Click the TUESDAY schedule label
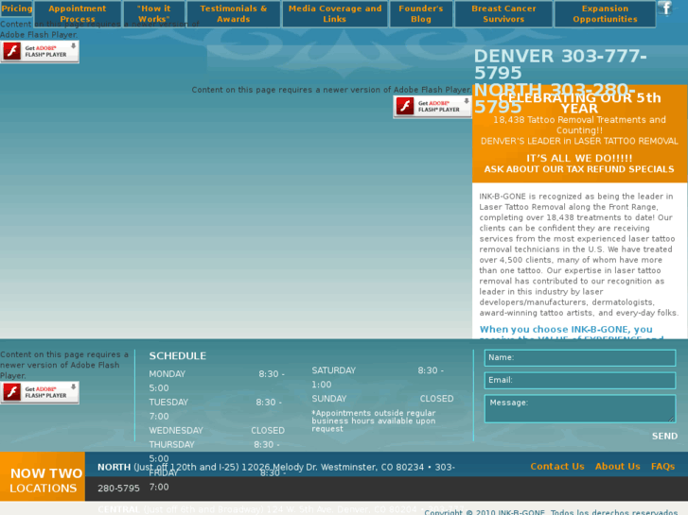 tap(168, 403)
